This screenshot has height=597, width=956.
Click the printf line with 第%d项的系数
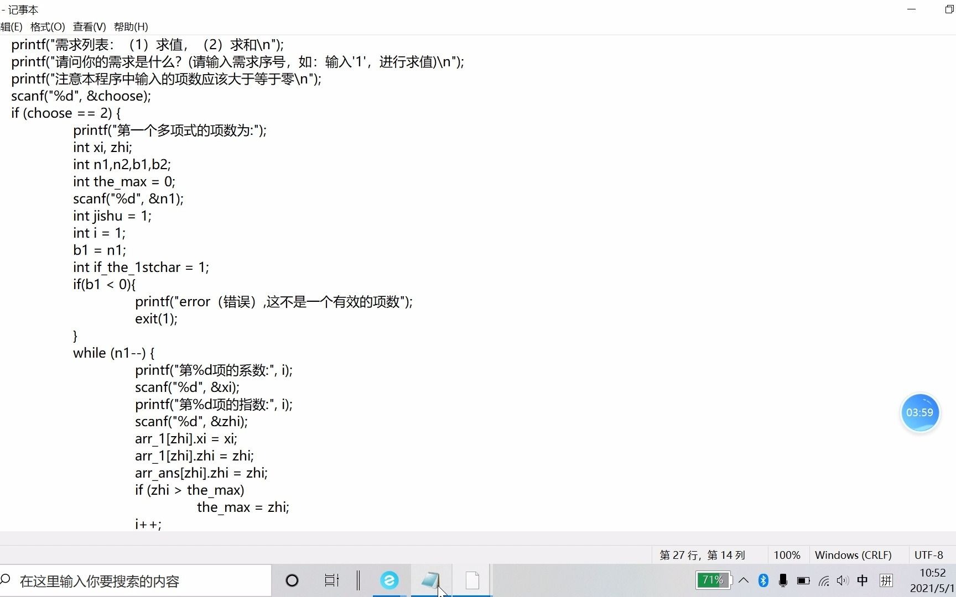tap(214, 370)
